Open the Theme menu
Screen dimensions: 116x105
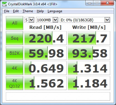pos(28,11)
